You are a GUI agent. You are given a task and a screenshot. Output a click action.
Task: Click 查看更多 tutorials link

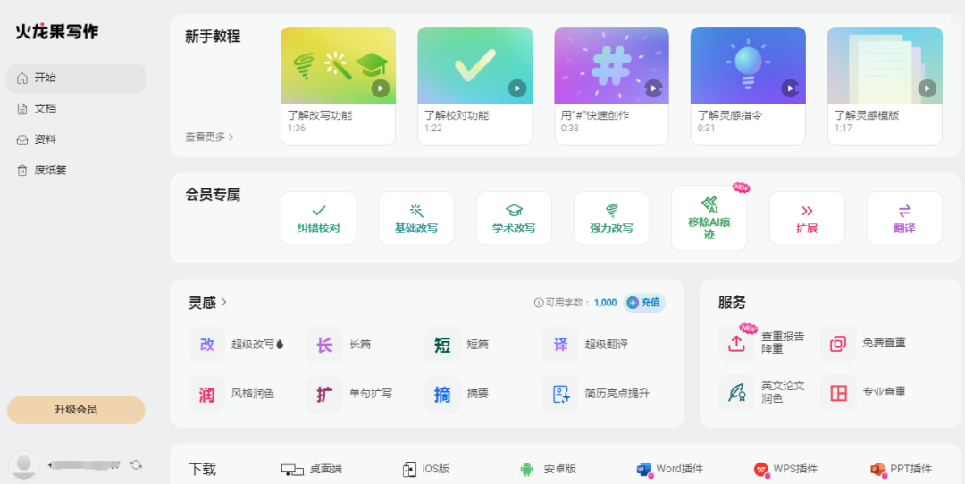(209, 138)
